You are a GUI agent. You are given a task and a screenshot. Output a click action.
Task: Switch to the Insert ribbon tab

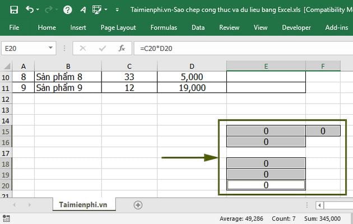point(78,27)
